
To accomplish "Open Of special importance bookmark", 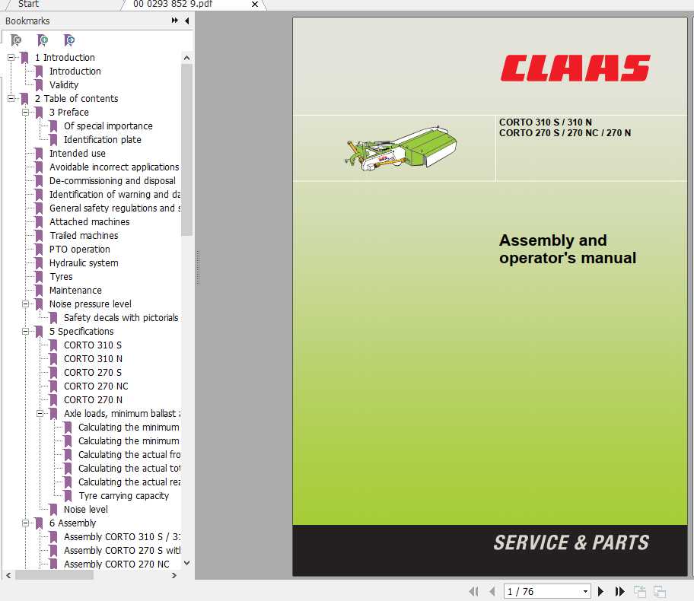I will tap(108, 126).
